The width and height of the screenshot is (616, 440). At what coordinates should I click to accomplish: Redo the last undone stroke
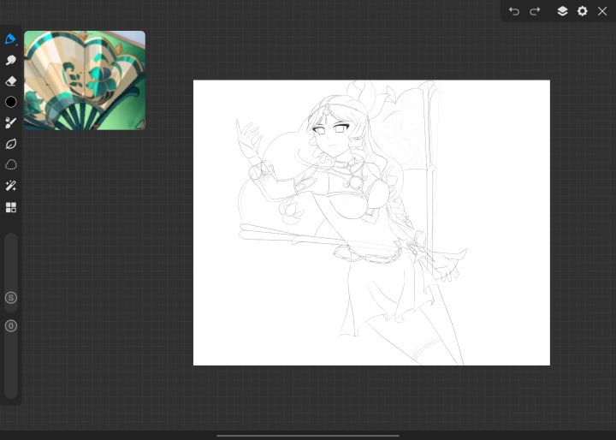pyautogui.click(x=535, y=11)
